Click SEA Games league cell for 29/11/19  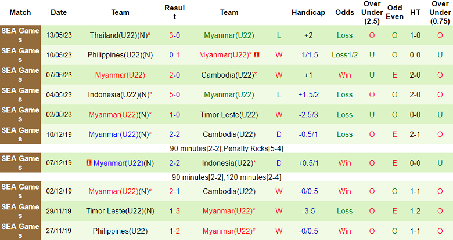pos(21,211)
